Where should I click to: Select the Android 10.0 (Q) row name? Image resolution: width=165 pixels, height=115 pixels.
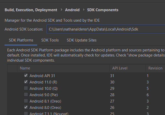(x=44, y=88)
